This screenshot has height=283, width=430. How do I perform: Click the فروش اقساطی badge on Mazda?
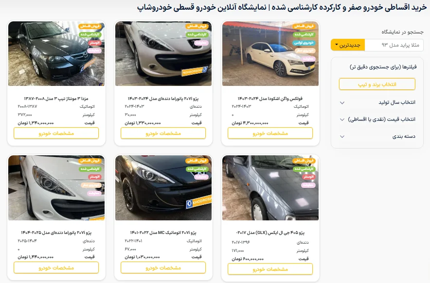[x=90, y=26]
